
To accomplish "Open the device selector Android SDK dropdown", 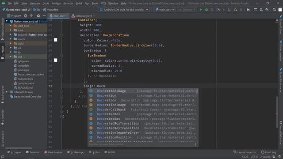I will [x=124, y=10].
